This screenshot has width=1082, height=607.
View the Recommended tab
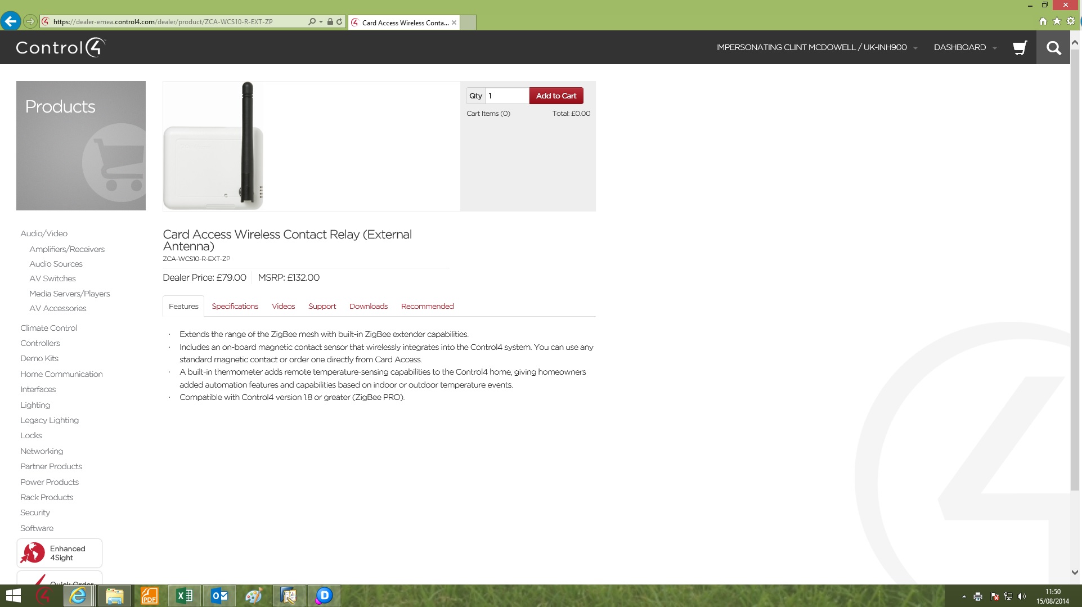427,306
